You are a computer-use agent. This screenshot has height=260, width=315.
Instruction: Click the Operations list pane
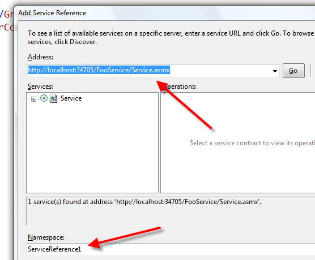(237, 143)
